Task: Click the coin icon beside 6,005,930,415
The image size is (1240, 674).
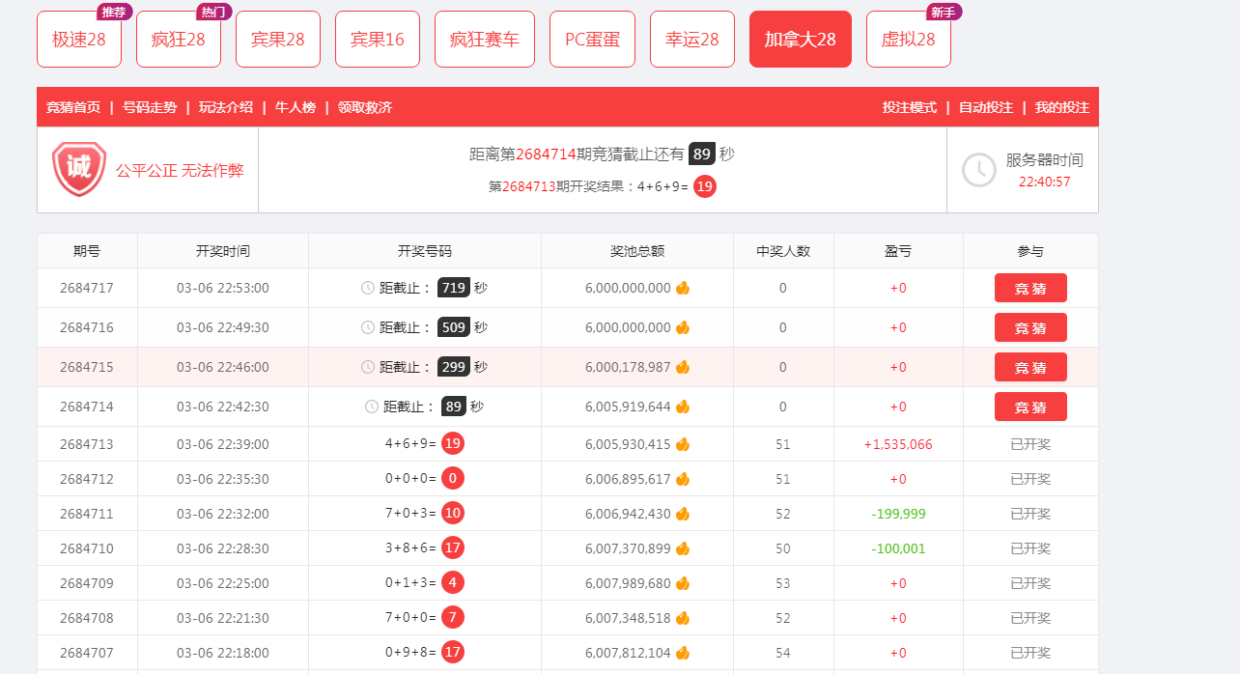Action: click(683, 444)
